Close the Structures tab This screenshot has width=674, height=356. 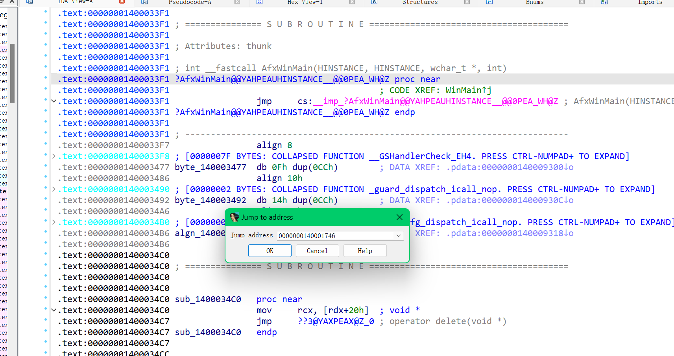(467, 2)
